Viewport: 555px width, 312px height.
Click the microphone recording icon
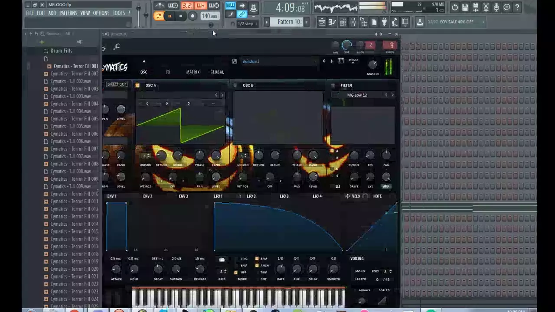pyautogui.click(x=496, y=7)
